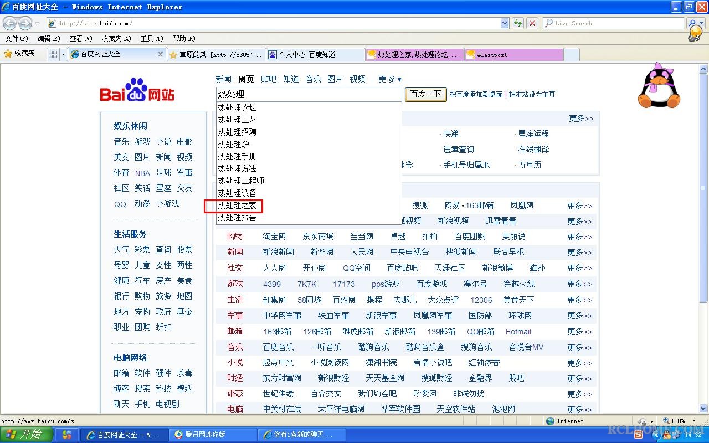Open Hotmail link in 邮箱 row

(518, 332)
